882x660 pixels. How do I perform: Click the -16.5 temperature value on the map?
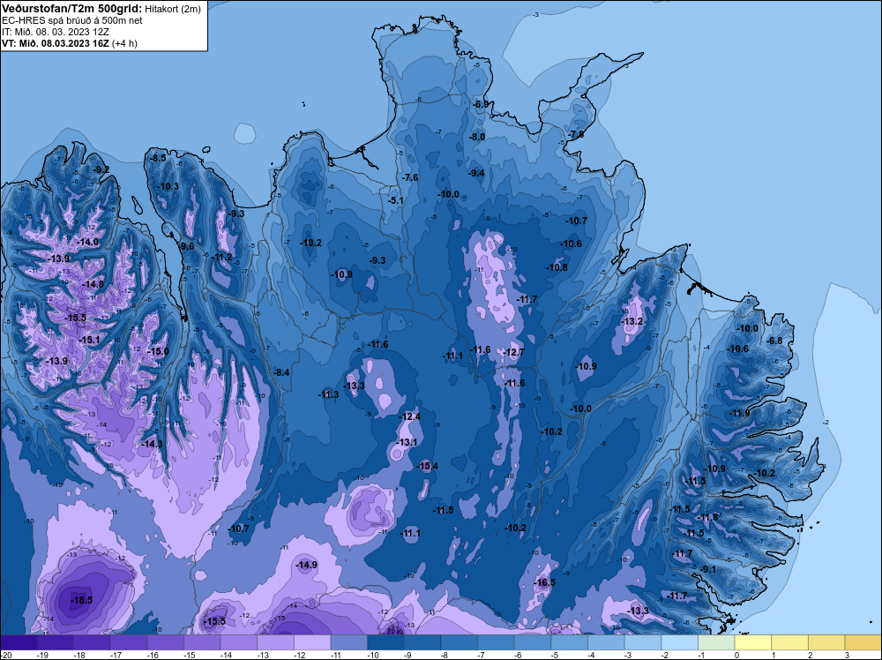tap(544, 582)
